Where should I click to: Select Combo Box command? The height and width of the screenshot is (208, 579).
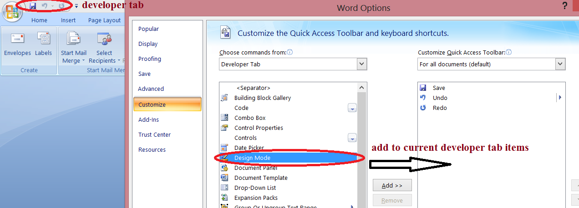[289, 118]
